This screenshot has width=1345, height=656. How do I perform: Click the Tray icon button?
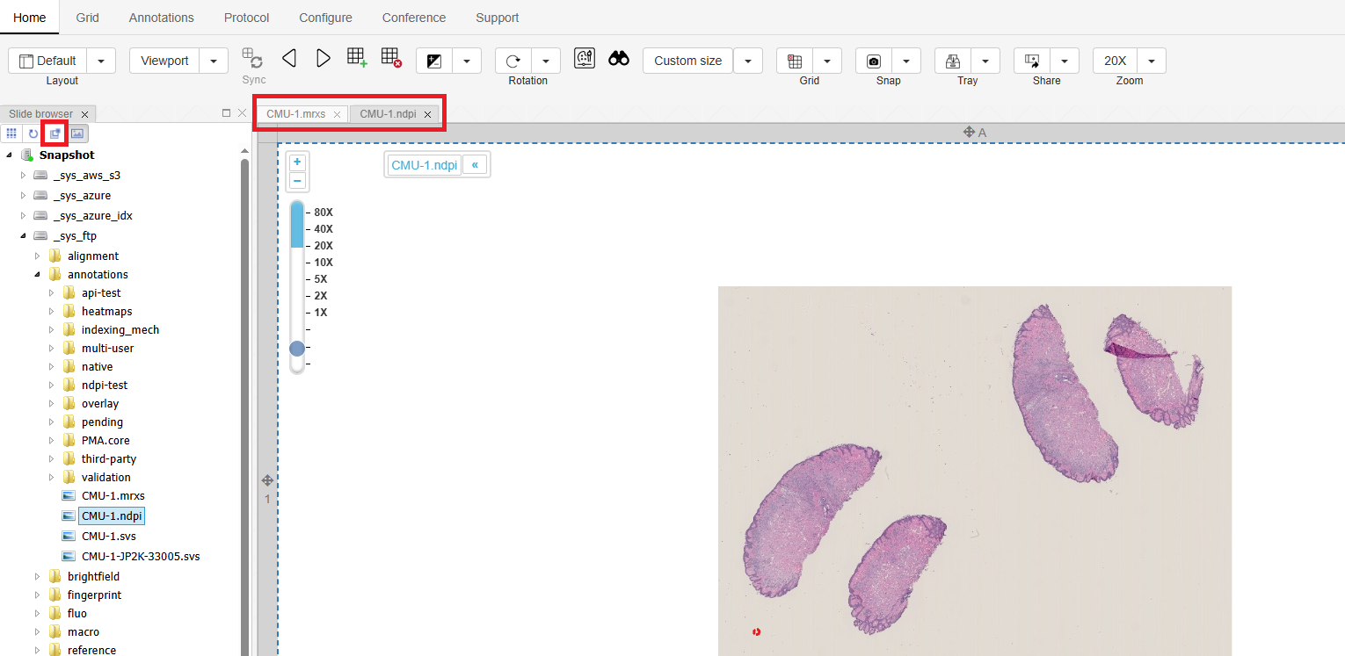(x=952, y=61)
